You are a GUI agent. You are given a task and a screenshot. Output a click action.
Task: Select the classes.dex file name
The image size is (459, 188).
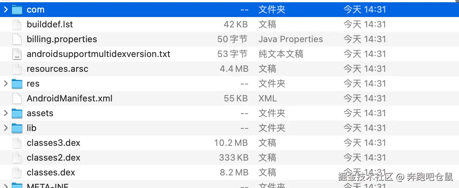coord(51,172)
